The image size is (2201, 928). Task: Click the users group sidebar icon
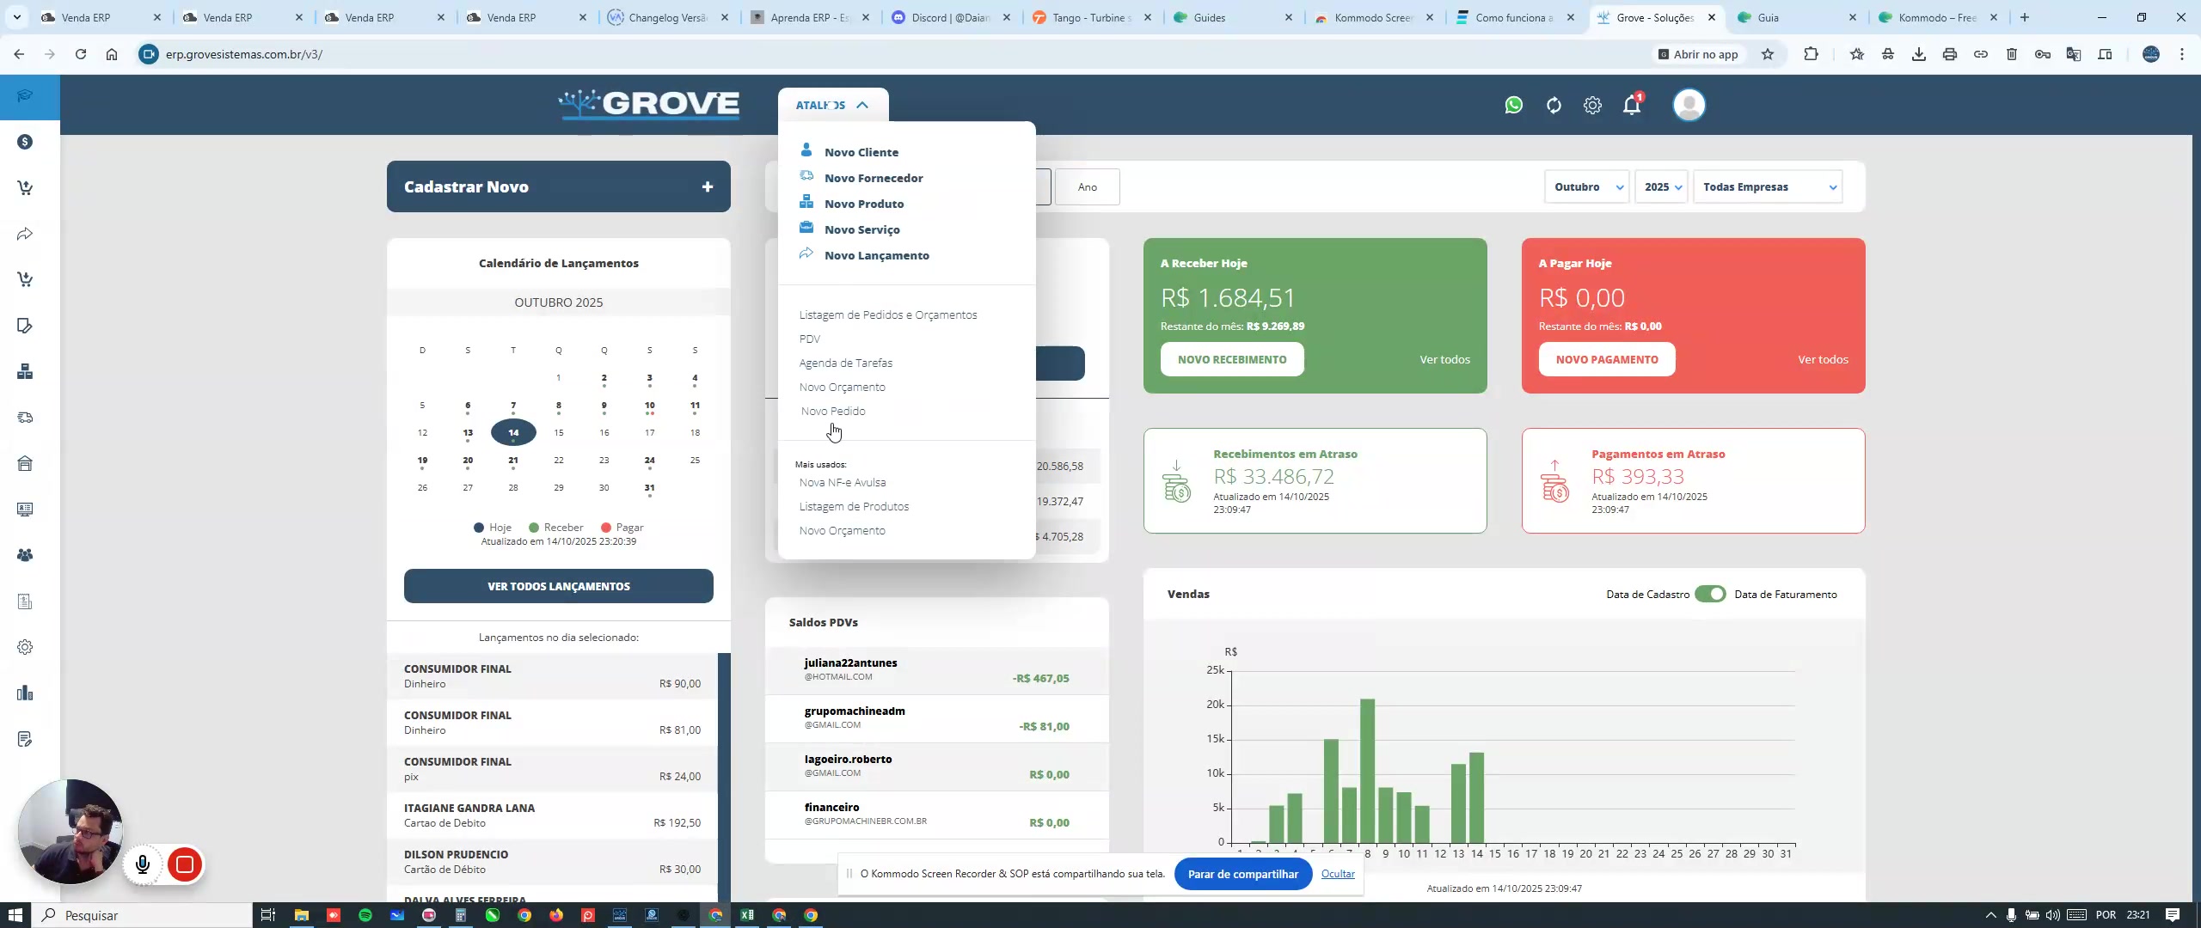click(25, 555)
